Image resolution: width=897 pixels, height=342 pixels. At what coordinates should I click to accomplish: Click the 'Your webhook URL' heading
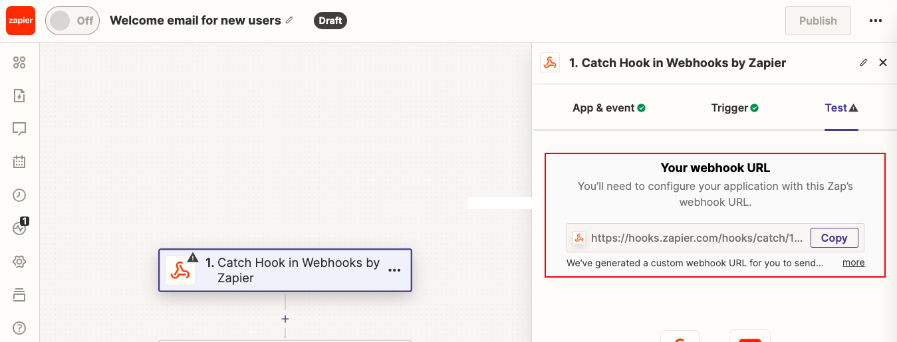point(715,168)
